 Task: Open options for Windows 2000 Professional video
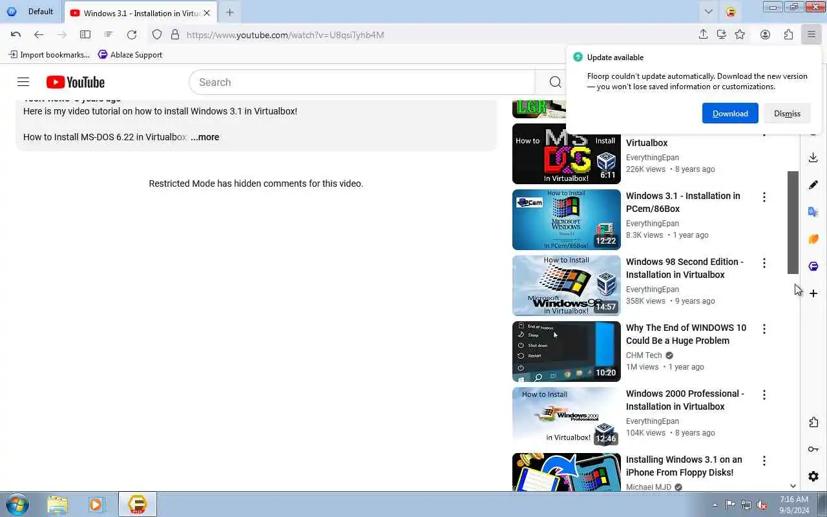click(764, 395)
